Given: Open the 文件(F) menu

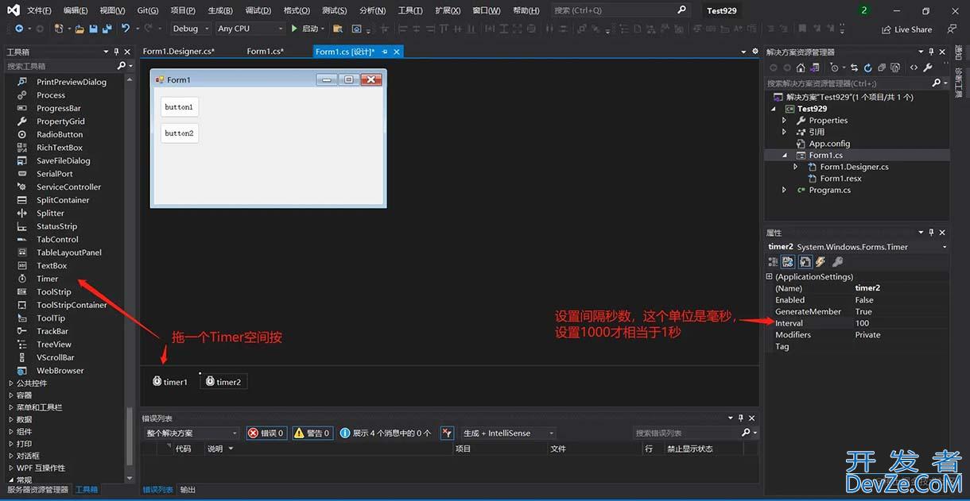Looking at the screenshot, I should coord(39,10).
